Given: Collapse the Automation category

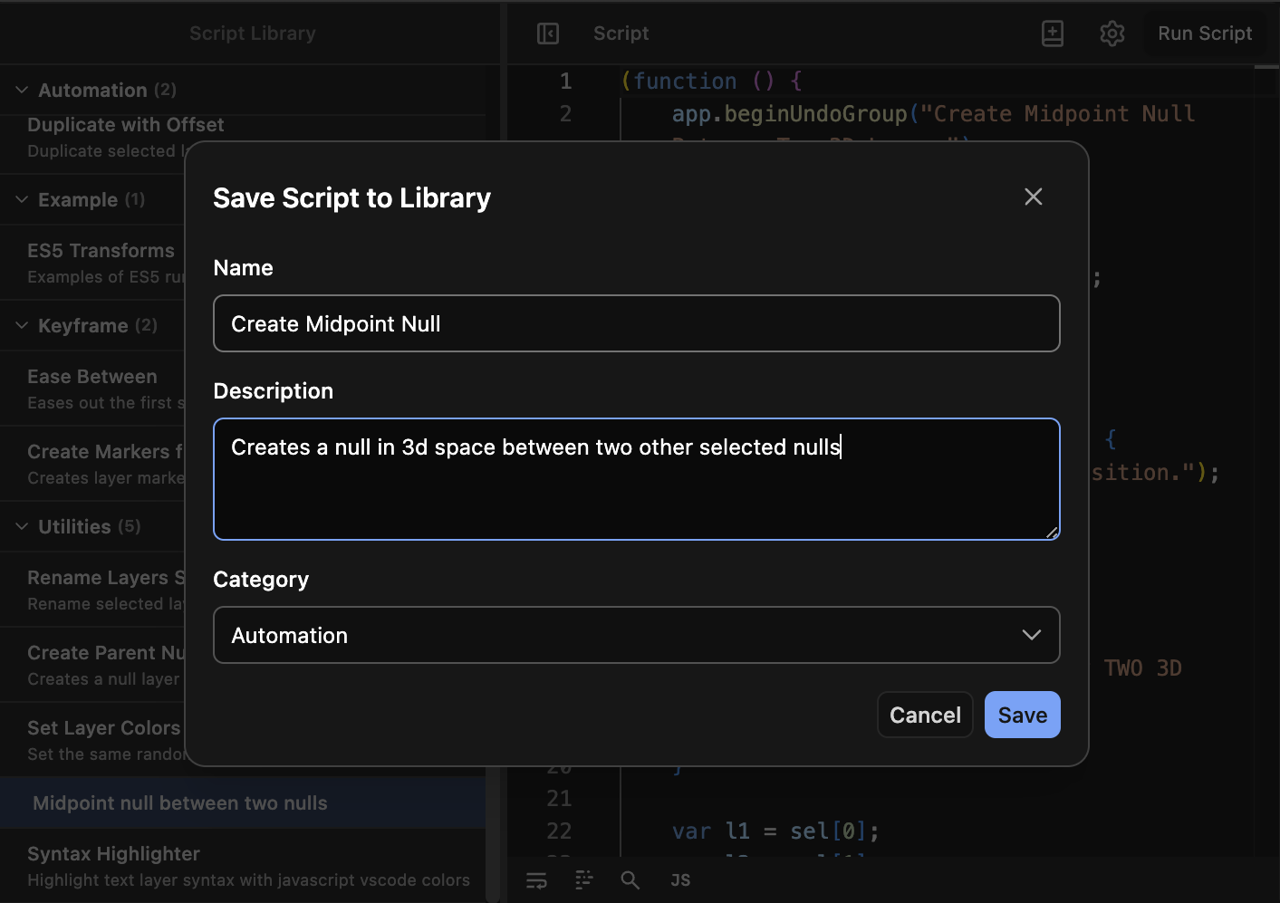Looking at the screenshot, I should (x=20, y=90).
